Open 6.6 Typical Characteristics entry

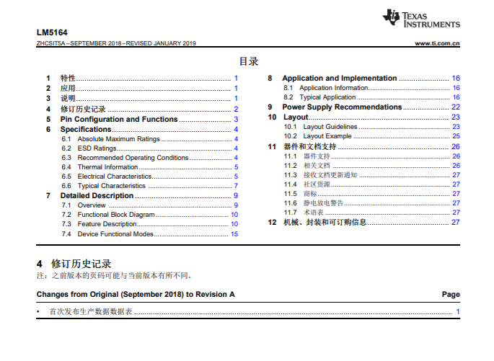(150, 186)
